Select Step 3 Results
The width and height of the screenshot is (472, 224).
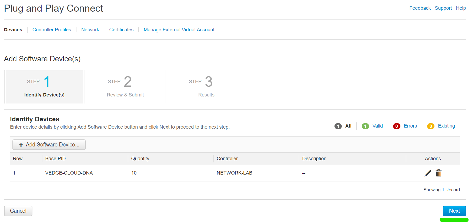(206, 87)
